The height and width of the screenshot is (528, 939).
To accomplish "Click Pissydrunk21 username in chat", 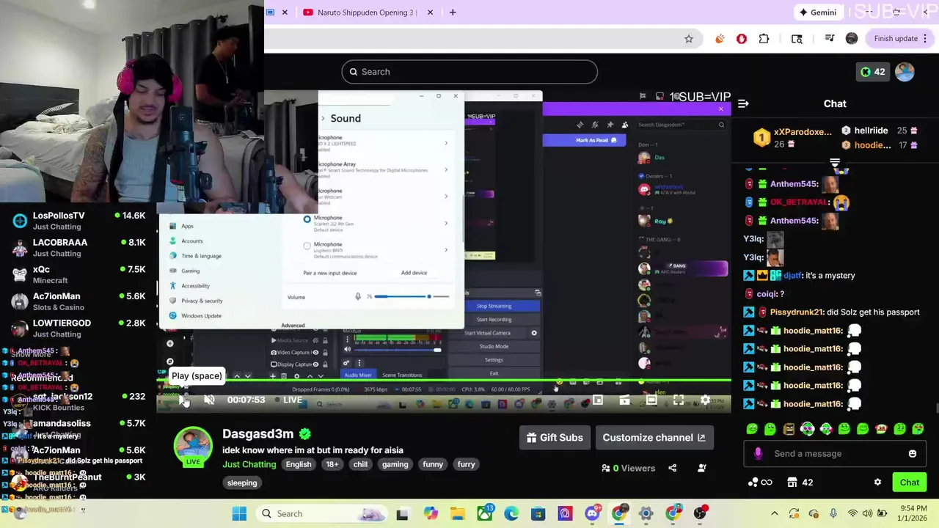I will point(797,312).
